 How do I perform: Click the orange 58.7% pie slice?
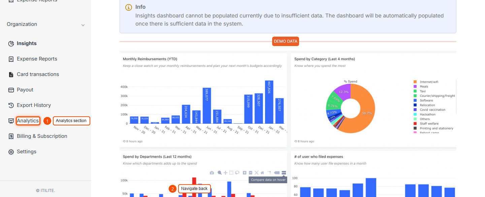366,113
